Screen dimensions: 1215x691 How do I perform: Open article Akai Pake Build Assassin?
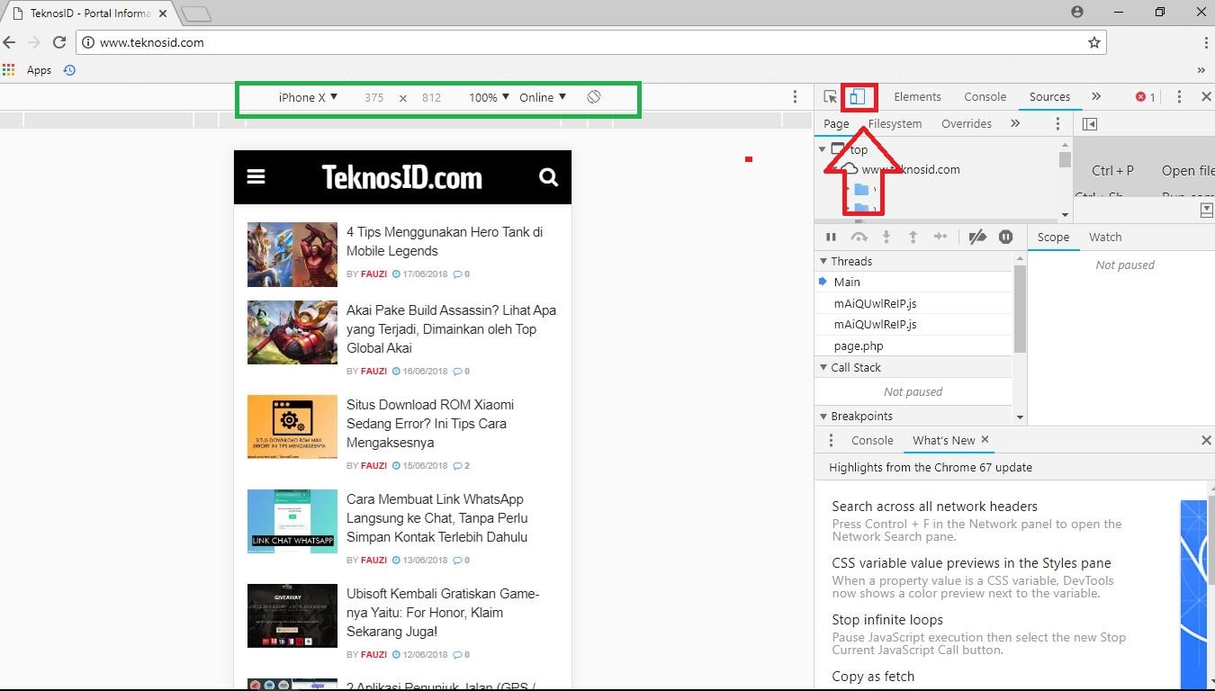click(x=451, y=328)
